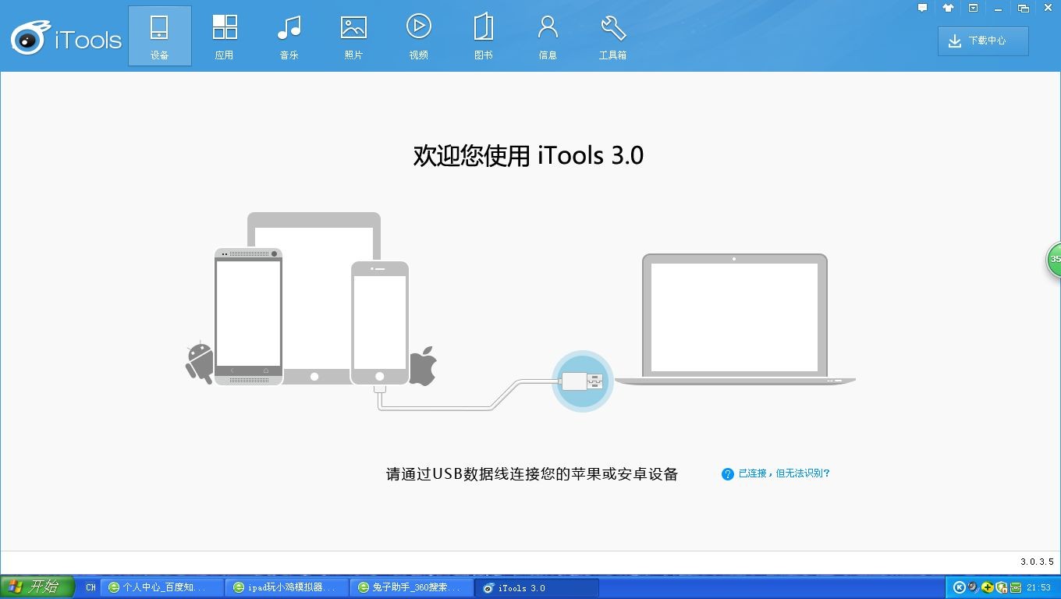Viewport: 1061px width, 599px height.
Task: Click the 欢迎您使用 iTools 3.0 heading
Action: pos(528,155)
